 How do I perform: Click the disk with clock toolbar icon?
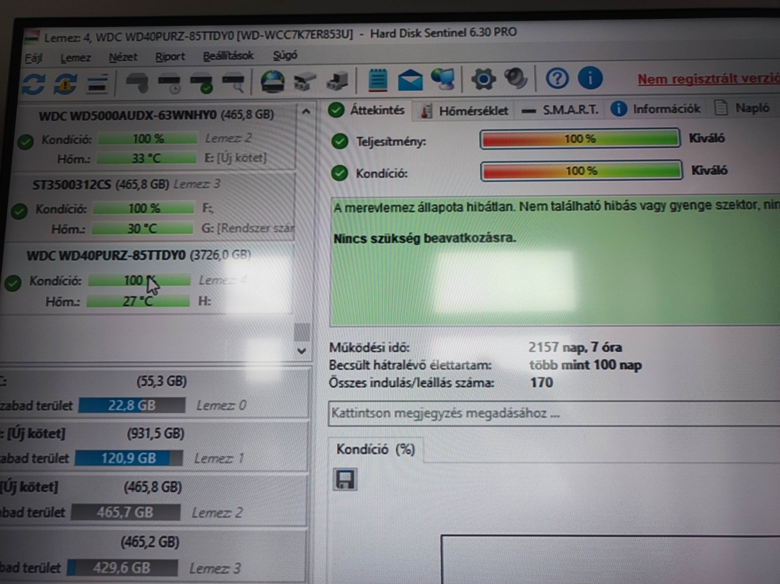[170, 84]
